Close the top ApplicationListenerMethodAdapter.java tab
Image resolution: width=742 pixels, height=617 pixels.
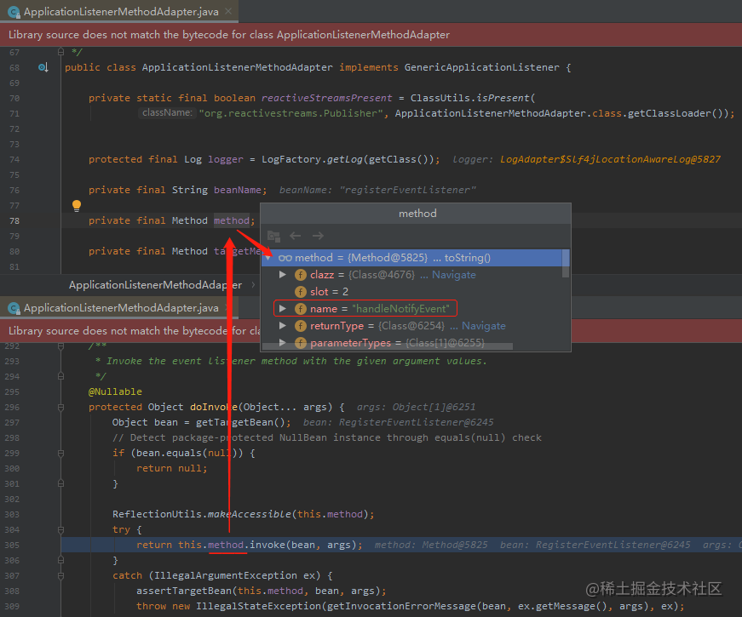tap(228, 11)
